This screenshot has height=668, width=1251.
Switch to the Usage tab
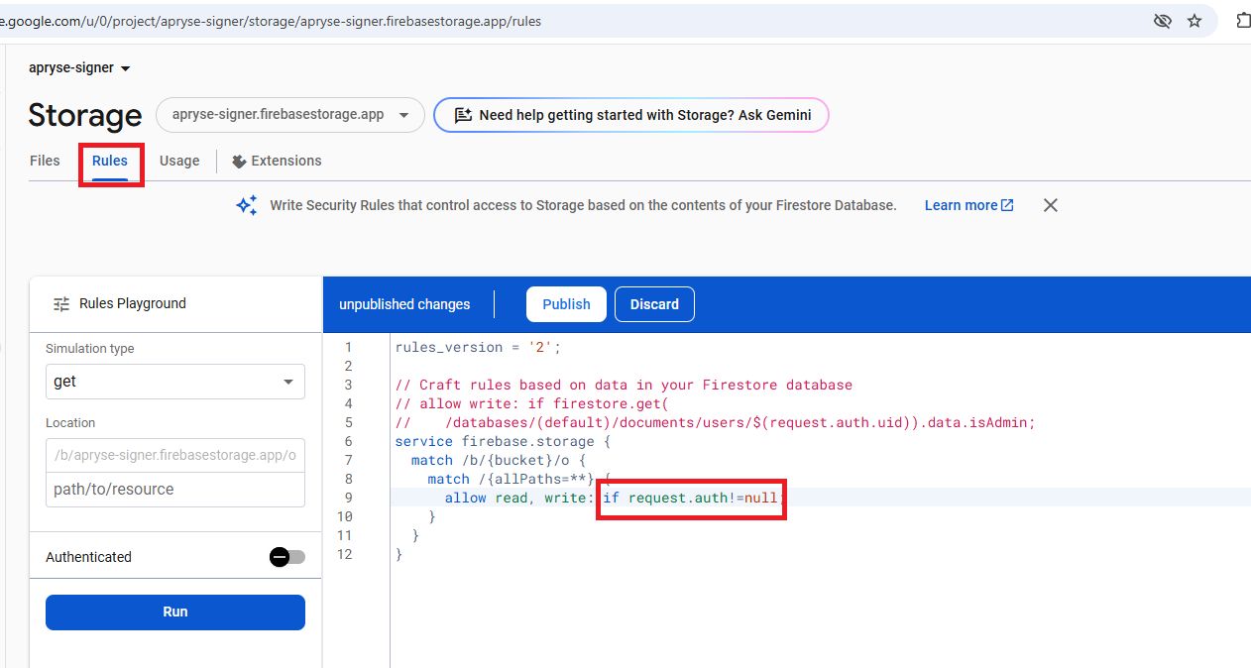[x=179, y=161]
